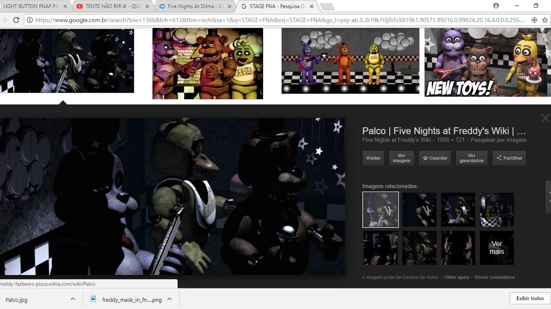This screenshot has width=551, height=309.
Task: Select the second related image in top row
Action: pyautogui.click(x=419, y=209)
